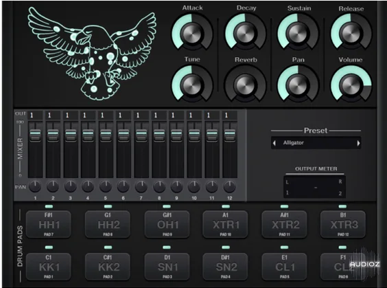Image resolution: width=387 pixels, height=288 pixels.
Task: Toggle the indicator light above SN1
Action: pos(167,247)
